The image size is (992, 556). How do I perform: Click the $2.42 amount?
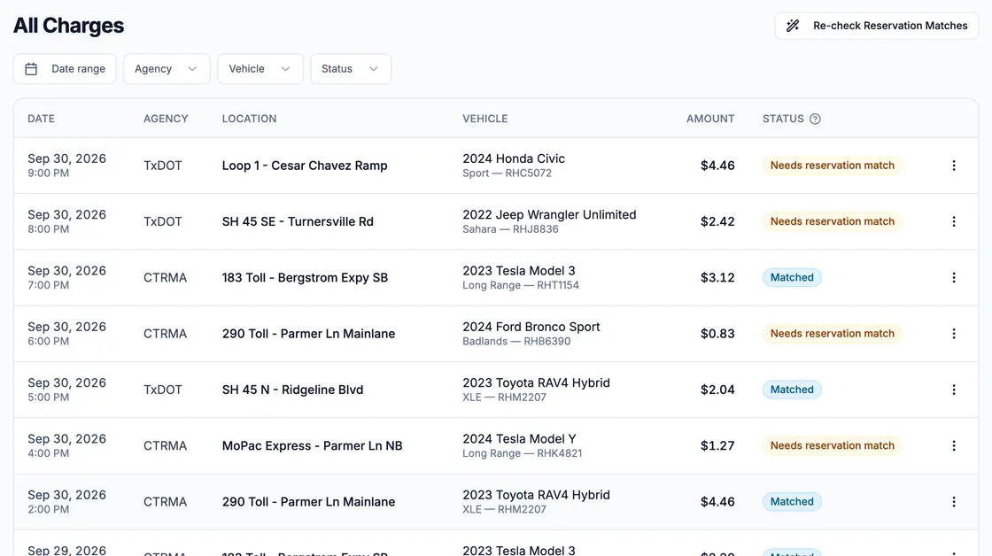[x=717, y=221]
